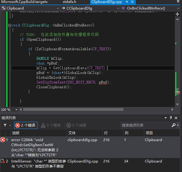182x172 pixels.
Task: Click the pBuf argument with red squiggle
Action: click(103, 83)
